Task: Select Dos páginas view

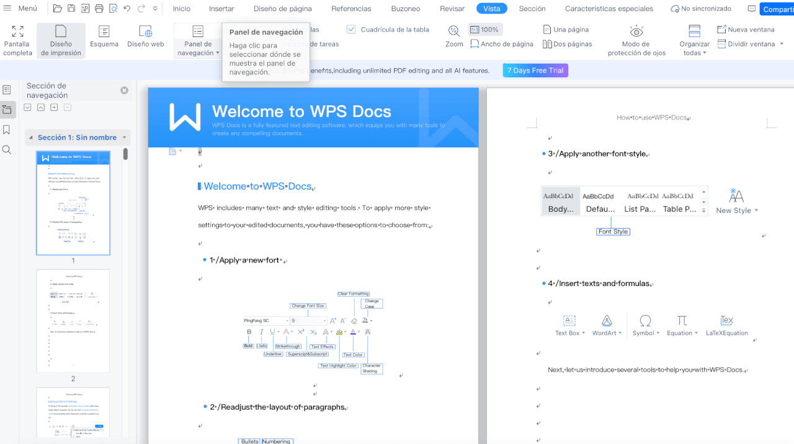Action: click(x=567, y=44)
